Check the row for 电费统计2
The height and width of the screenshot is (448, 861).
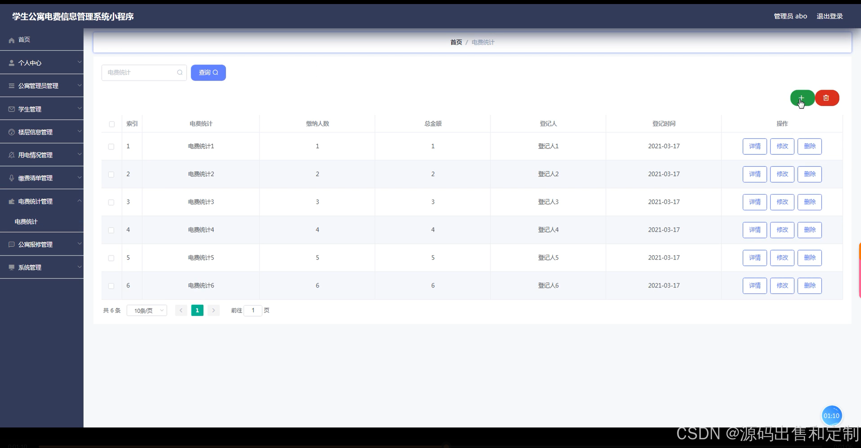point(111,174)
